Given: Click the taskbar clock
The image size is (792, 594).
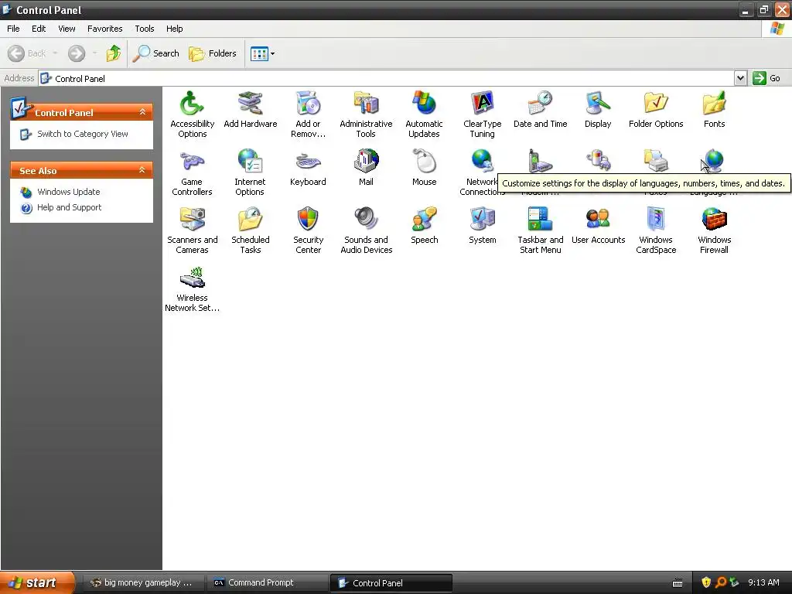Looking at the screenshot, I should pyautogui.click(x=763, y=583).
